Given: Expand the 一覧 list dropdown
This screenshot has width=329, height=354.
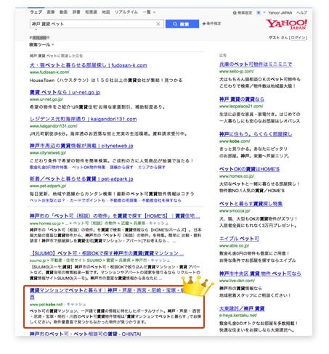Looking at the screenshot, I should click(x=149, y=12).
